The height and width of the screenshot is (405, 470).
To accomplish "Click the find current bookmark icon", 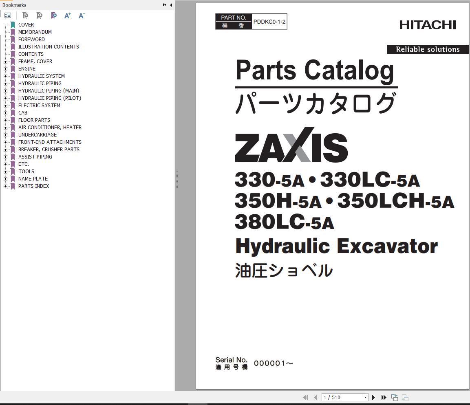I will (x=54, y=15).
